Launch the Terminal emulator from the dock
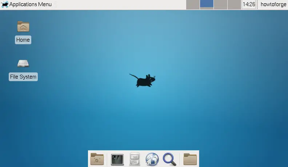 (117, 159)
